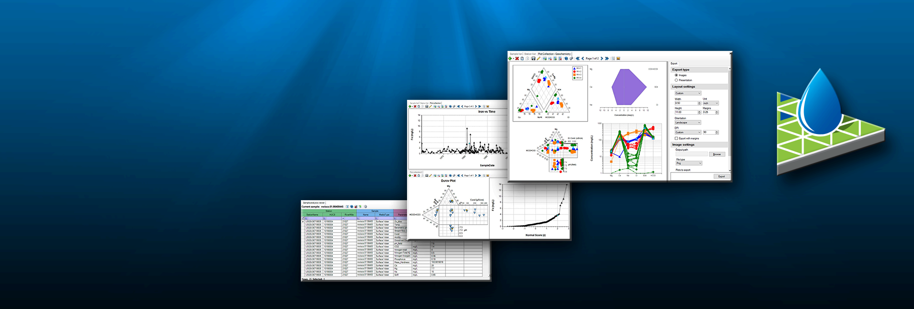This screenshot has height=309, width=914.
Task: Click the pencil edit icon in Geochemistry toolbar
Action: [x=538, y=58]
